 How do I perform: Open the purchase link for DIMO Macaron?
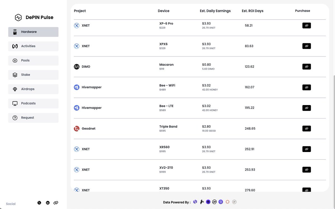(x=307, y=66)
